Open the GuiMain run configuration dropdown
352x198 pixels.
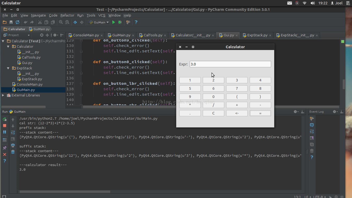(99, 22)
